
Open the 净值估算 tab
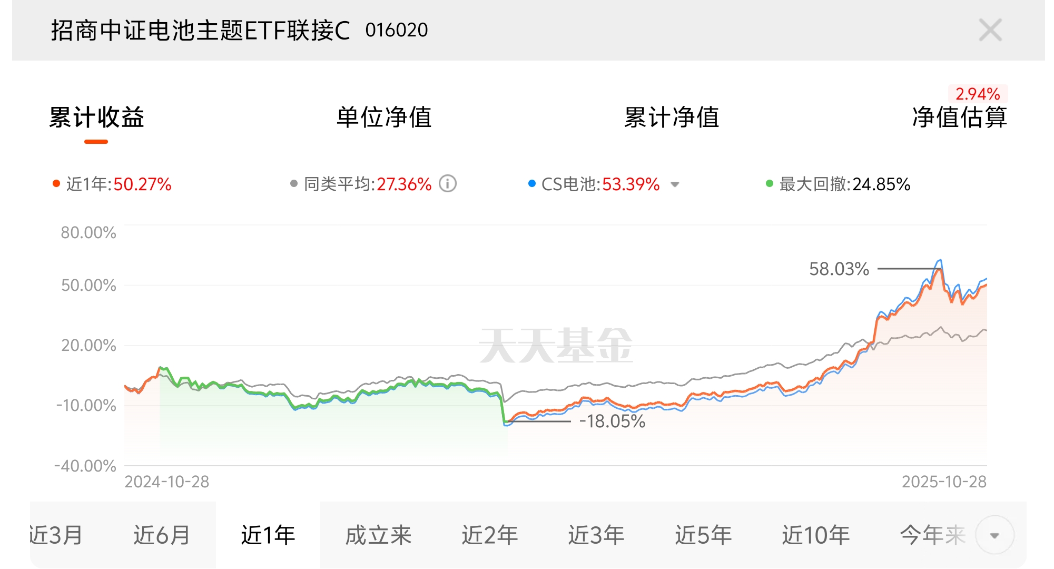960,117
